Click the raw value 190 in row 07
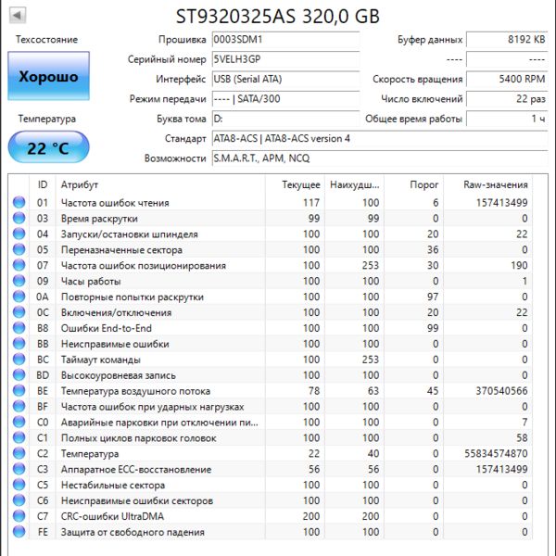 click(x=519, y=265)
